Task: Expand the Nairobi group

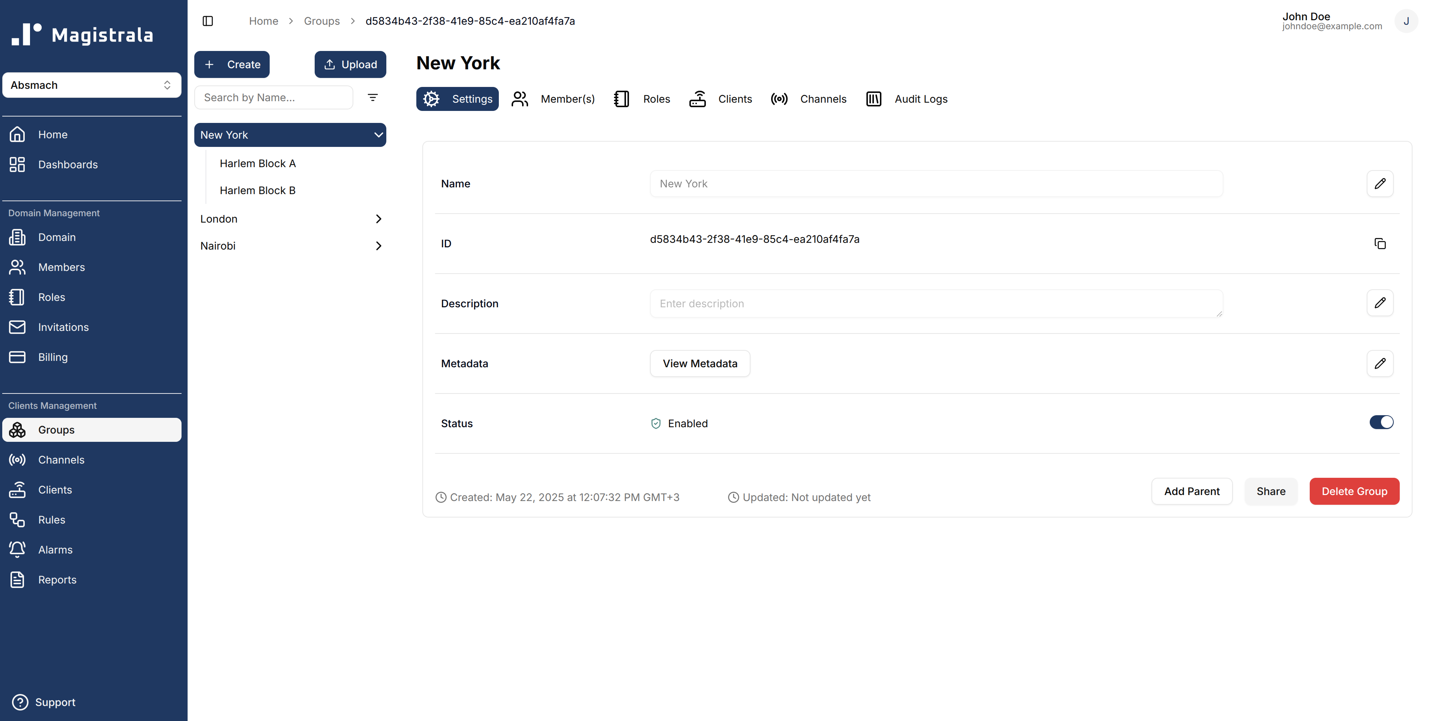Action: [378, 245]
